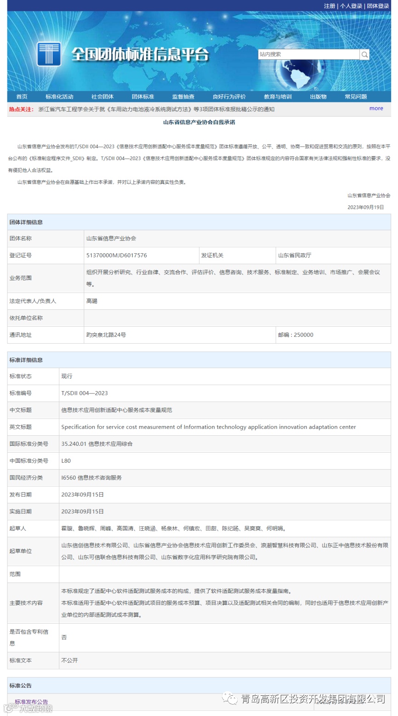Click the 山东省信息产业协会自我承诺 heading
This screenshot has width=398, height=716.
coord(199,122)
